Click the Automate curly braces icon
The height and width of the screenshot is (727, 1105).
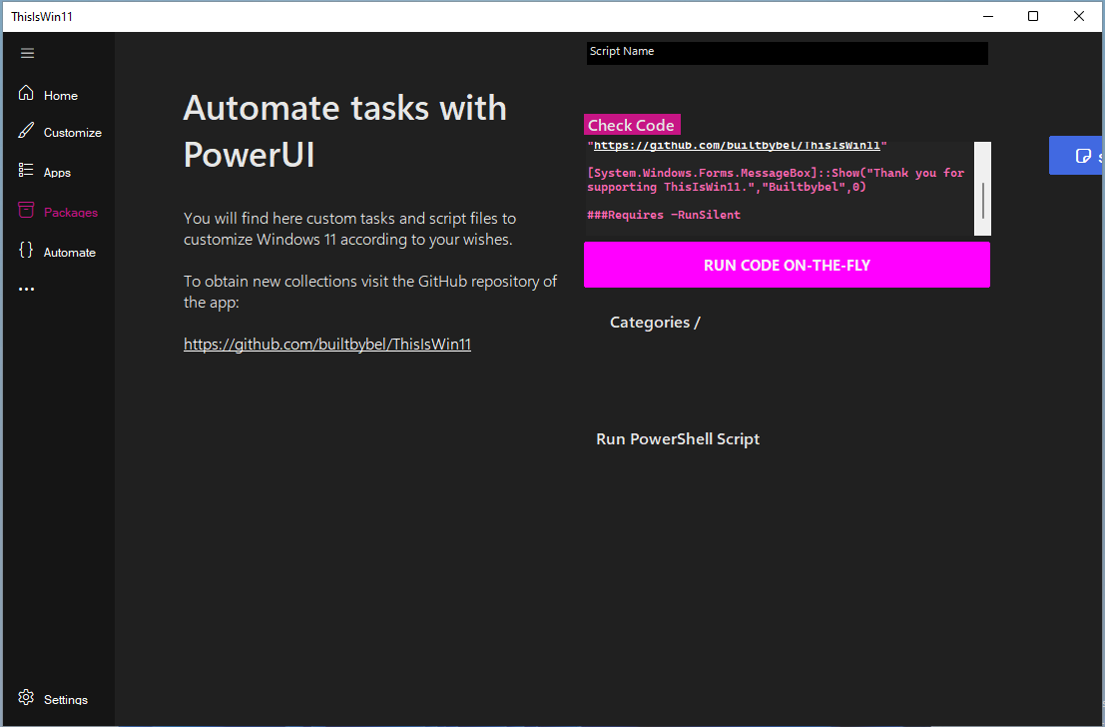click(x=26, y=250)
